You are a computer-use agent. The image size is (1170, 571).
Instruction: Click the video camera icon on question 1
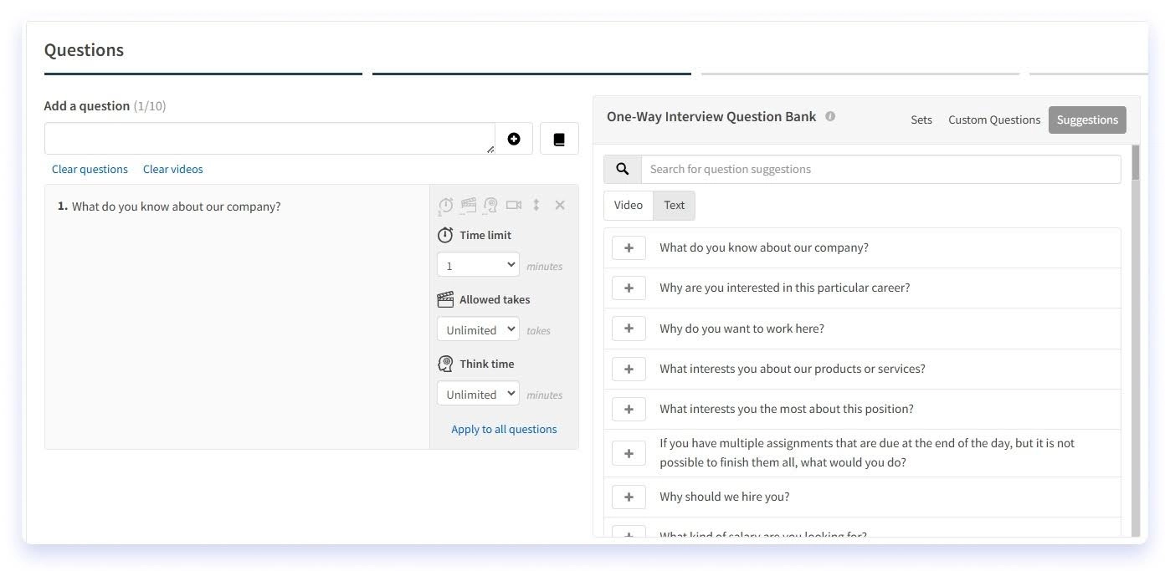(x=514, y=205)
